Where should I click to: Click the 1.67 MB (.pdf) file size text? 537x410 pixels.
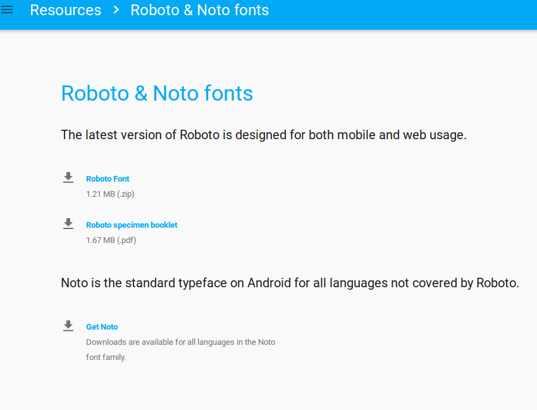pyautogui.click(x=111, y=240)
